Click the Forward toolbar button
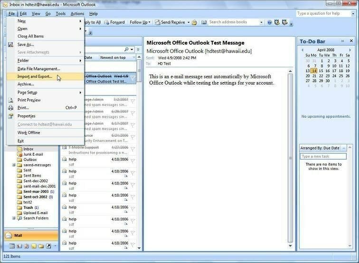This screenshot has width=359, height=263. (114, 22)
